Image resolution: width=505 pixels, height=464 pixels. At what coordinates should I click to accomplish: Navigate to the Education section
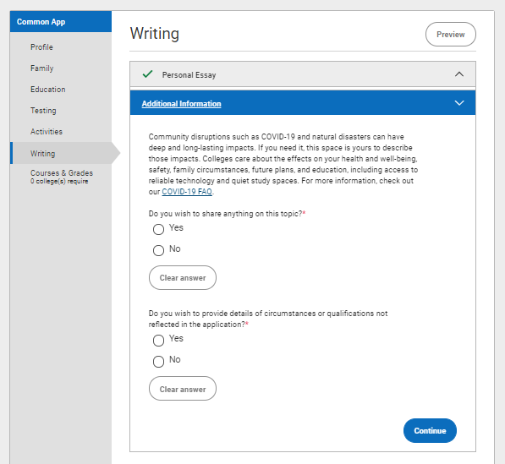47,89
